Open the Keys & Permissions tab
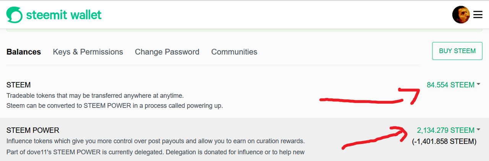Image resolution: width=489 pixels, height=161 pixels. [88, 52]
